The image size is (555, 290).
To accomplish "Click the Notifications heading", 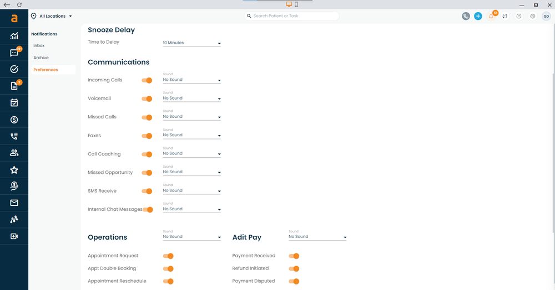I will point(44,34).
